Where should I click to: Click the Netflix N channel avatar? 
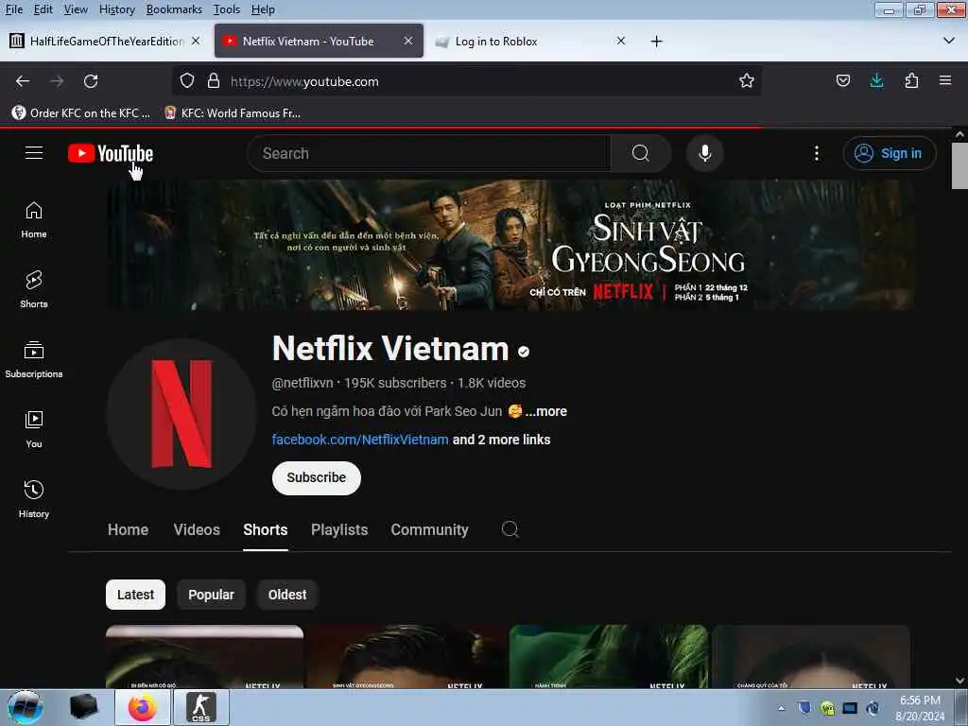click(x=181, y=414)
